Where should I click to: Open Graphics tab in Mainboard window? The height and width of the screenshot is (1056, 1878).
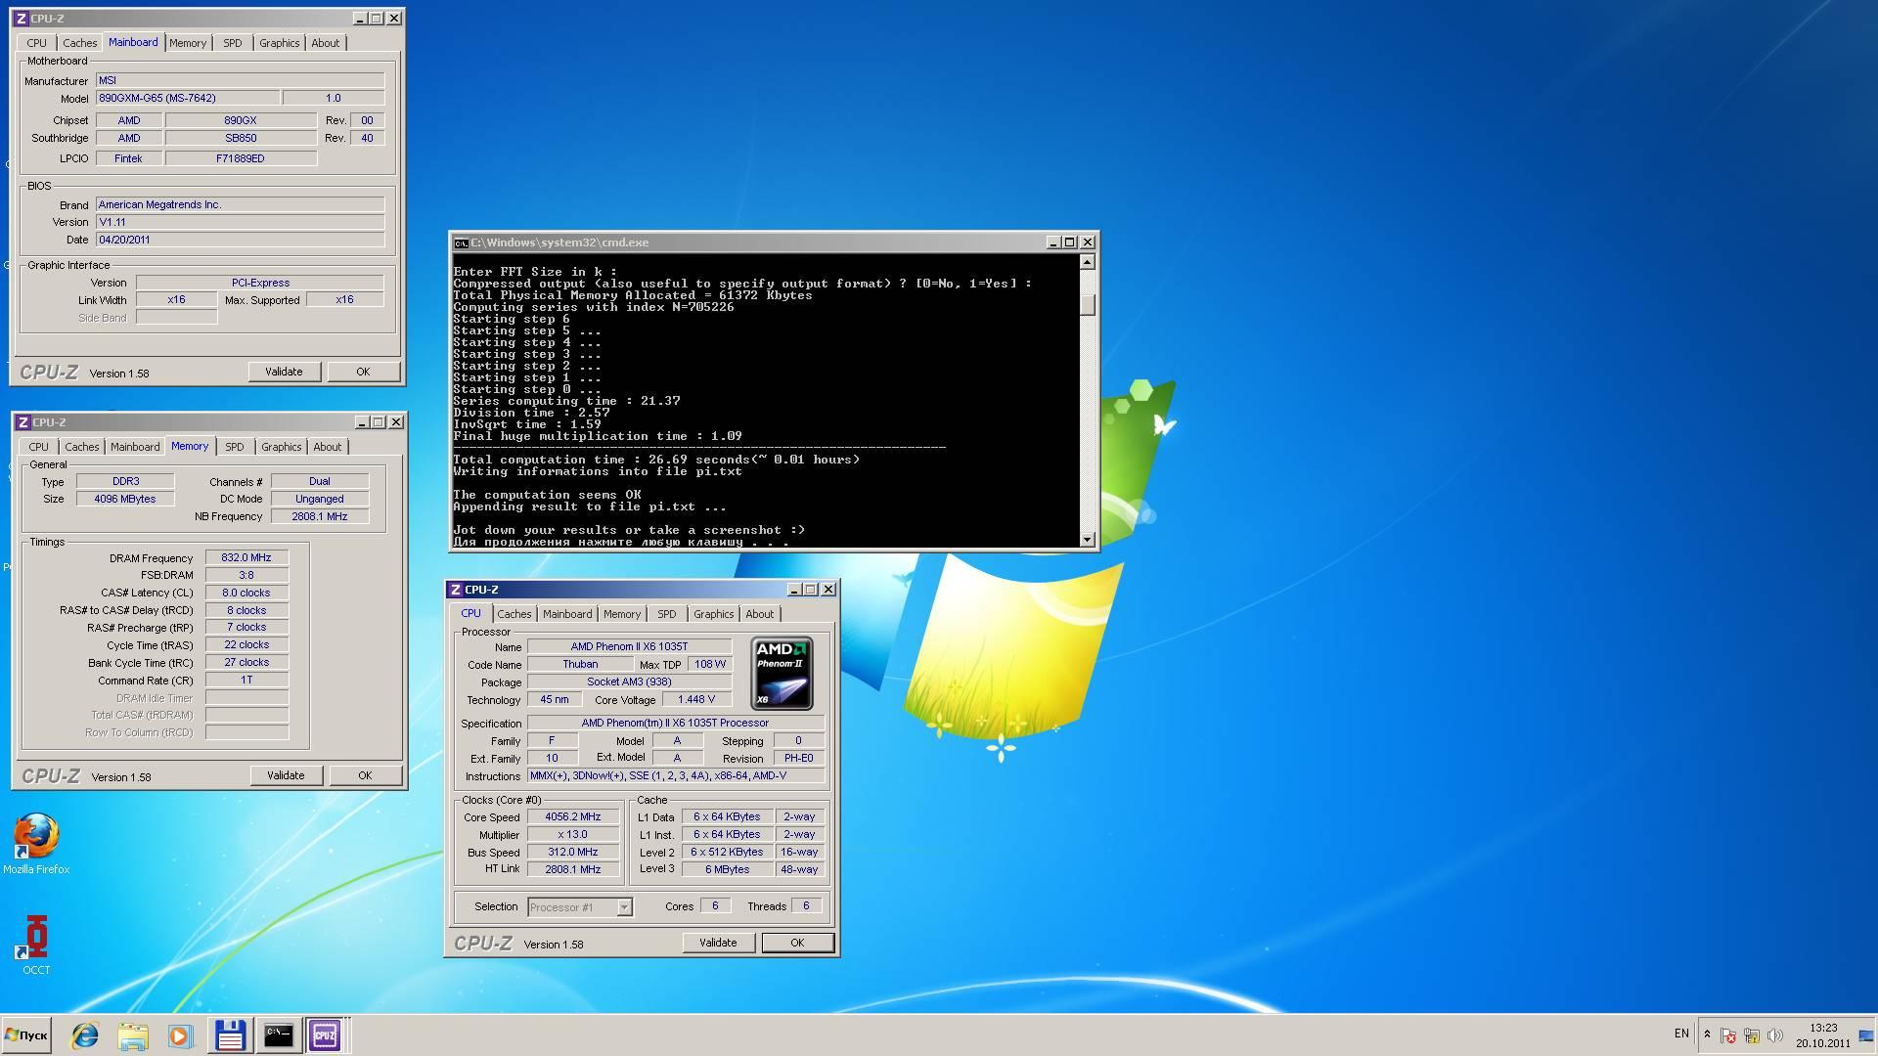tap(279, 43)
